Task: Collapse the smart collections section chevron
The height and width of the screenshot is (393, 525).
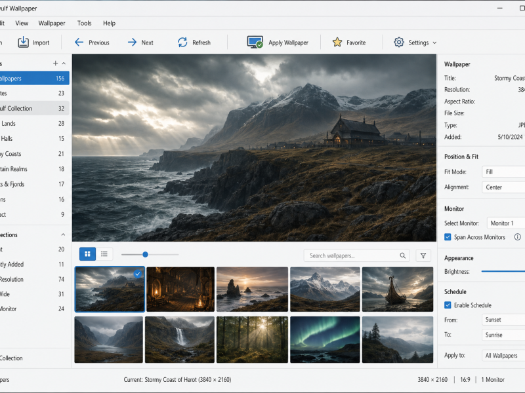Action: [63, 234]
